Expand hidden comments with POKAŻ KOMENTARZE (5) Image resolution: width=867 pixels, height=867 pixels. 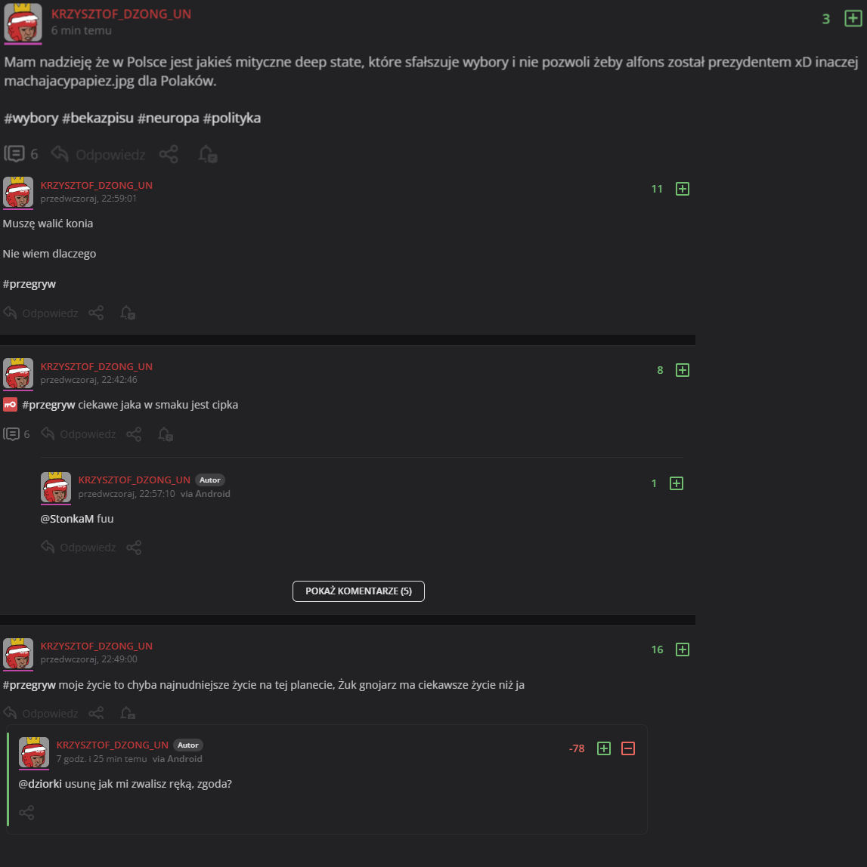[358, 591]
